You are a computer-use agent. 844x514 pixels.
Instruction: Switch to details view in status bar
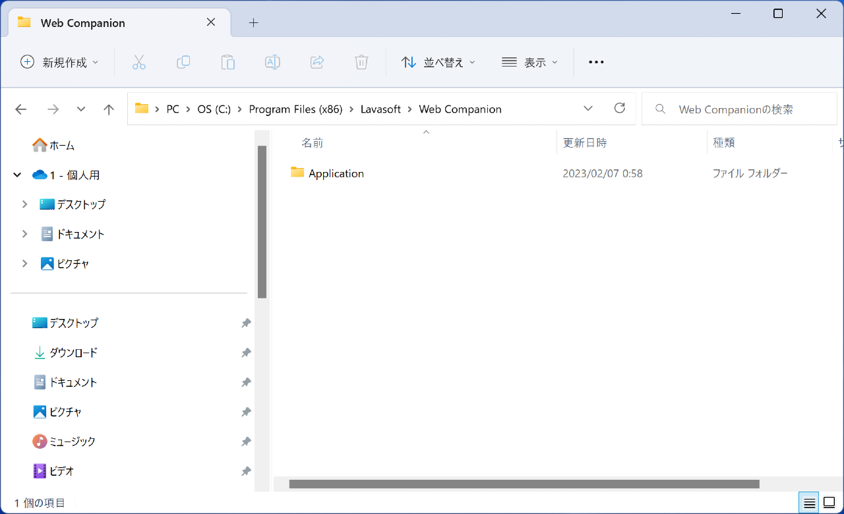coord(809,503)
